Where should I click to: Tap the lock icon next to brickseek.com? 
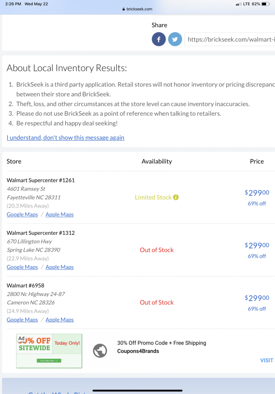tap(123, 9)
